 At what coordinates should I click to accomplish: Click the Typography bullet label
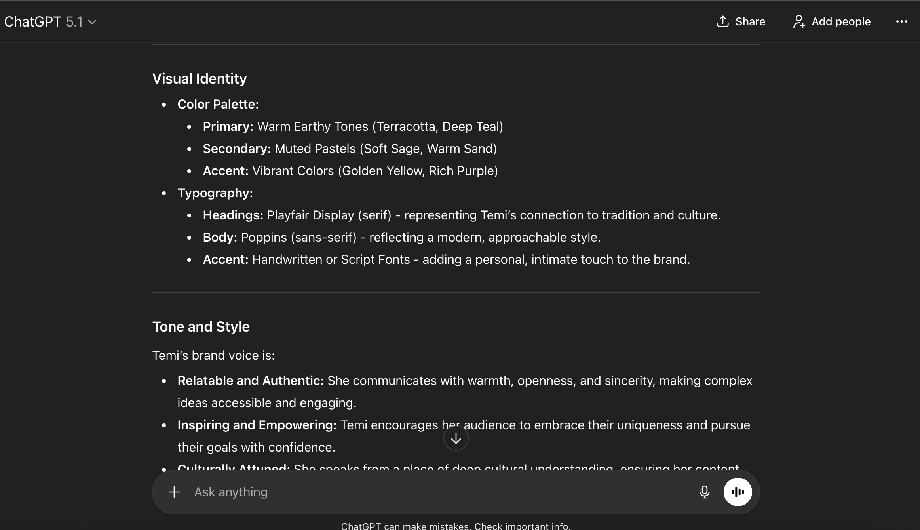215,193
